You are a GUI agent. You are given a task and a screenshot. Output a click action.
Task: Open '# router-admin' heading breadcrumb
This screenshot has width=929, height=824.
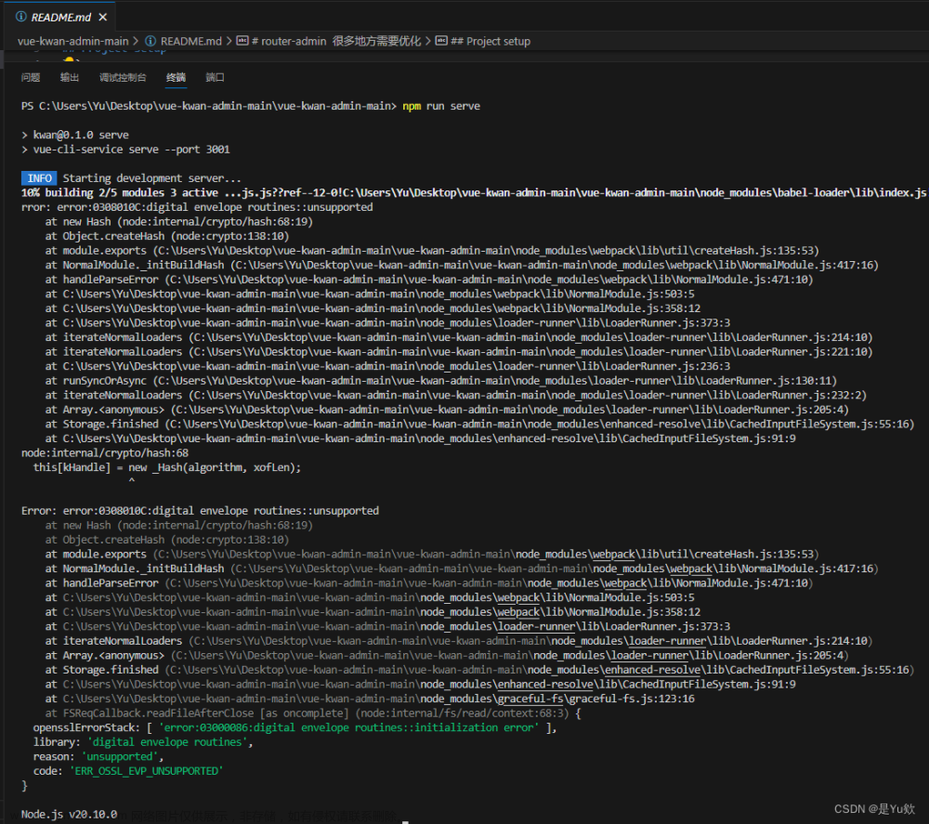336,42
